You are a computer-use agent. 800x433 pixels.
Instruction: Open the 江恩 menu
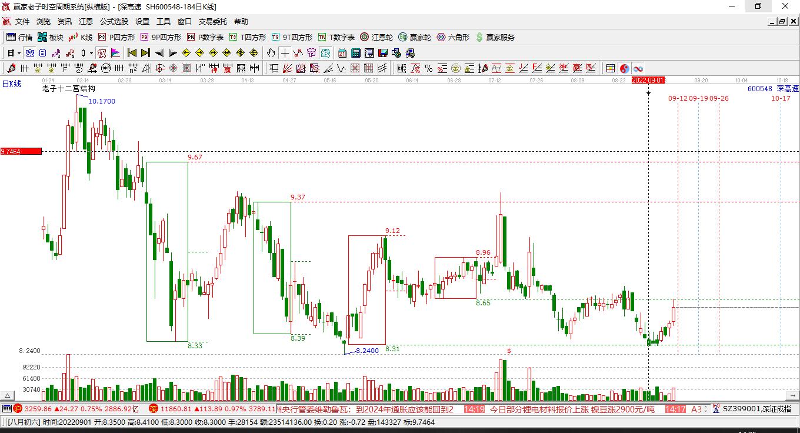point(86,21)
